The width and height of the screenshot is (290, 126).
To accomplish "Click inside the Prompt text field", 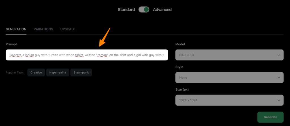I will tap(87, 55).
